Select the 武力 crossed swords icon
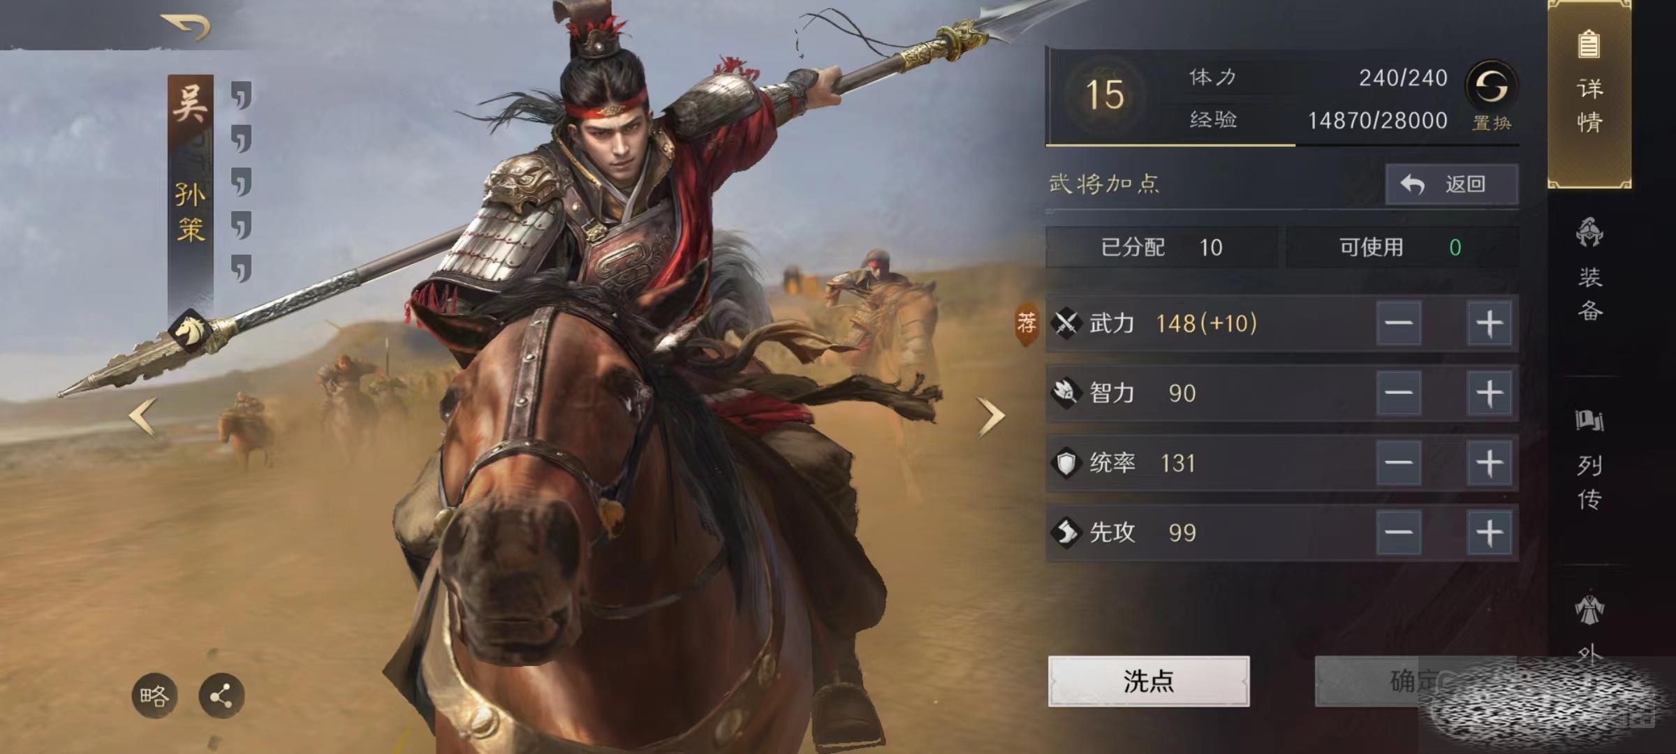The height and width of the screenshot is (754, 1676). (x=1066, y=323)
